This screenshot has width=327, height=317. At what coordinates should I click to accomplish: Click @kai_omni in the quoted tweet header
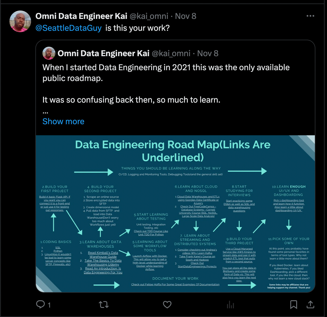click(x=171, y=53)
